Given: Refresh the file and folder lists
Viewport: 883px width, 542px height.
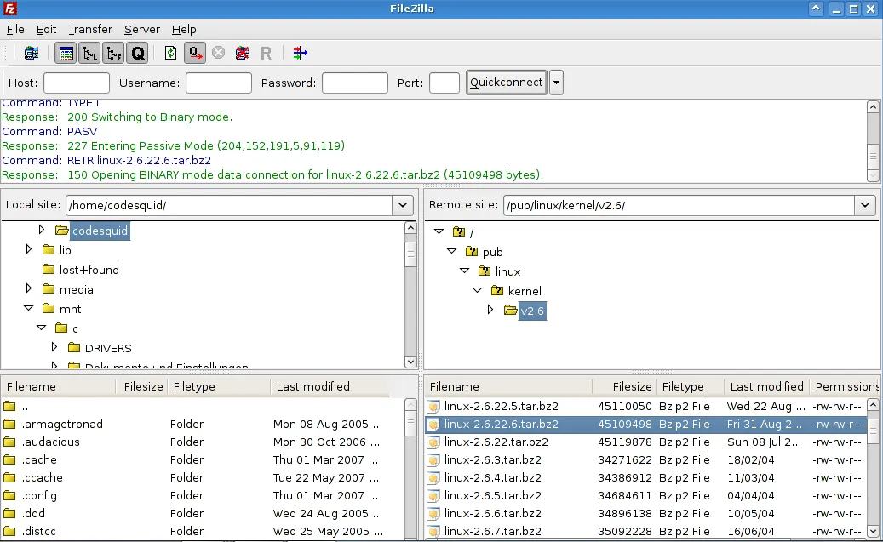Looking at the screenshot, I should (x=170, y=53).
